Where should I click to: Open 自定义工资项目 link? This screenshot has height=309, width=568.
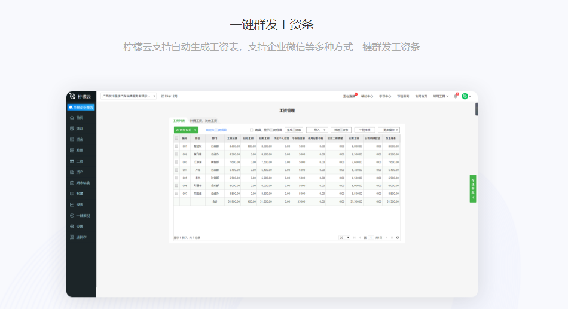pos(216,130)
